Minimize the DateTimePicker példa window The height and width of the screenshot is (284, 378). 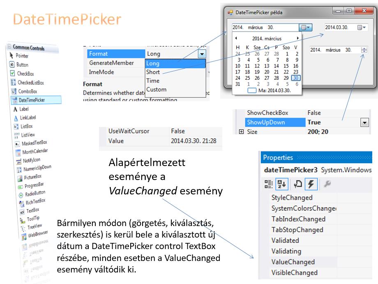click(338, 11)
